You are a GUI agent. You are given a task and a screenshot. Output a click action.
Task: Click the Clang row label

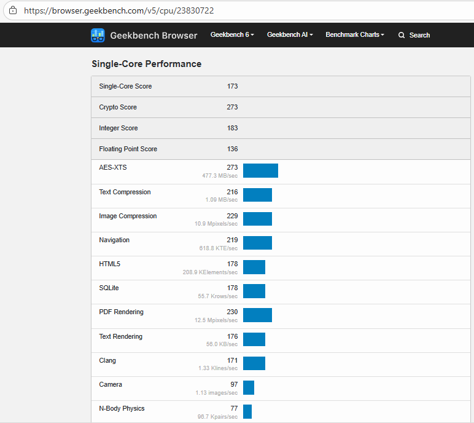pos(107,361)
